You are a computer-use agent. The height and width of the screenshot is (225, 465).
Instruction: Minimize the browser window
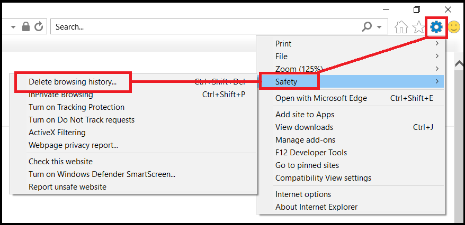click(386, 10)
